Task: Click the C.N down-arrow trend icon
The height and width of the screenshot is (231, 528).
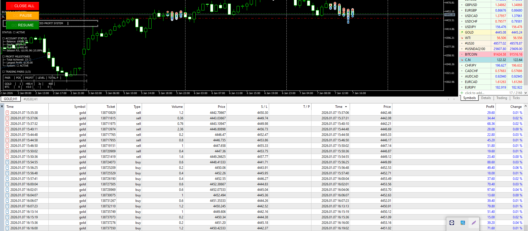Action: tap(462, 60)
